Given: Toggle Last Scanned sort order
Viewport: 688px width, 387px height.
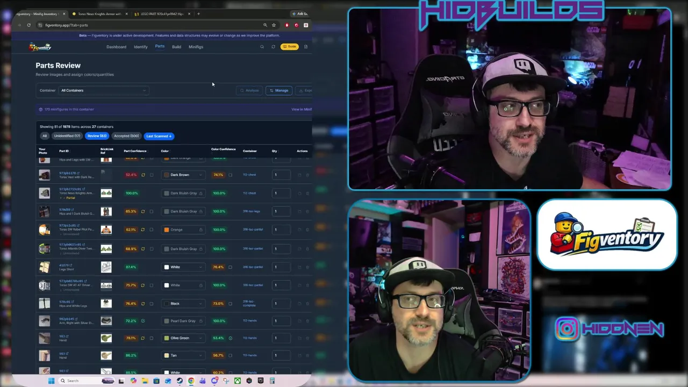Looking at the screenshot, I should [x=159, y=136].
